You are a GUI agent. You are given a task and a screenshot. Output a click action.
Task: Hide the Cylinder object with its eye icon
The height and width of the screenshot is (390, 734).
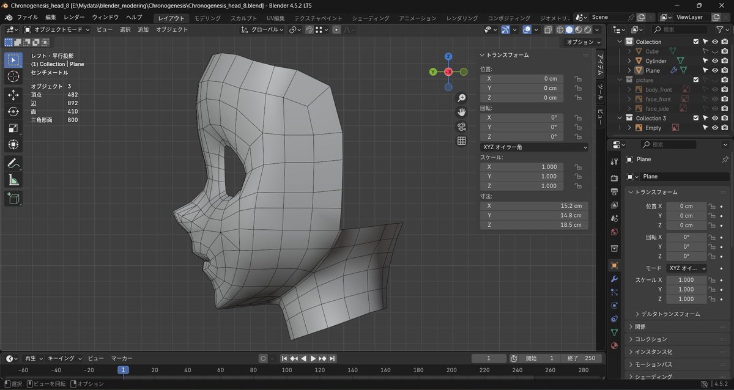[x=715, y=61]
